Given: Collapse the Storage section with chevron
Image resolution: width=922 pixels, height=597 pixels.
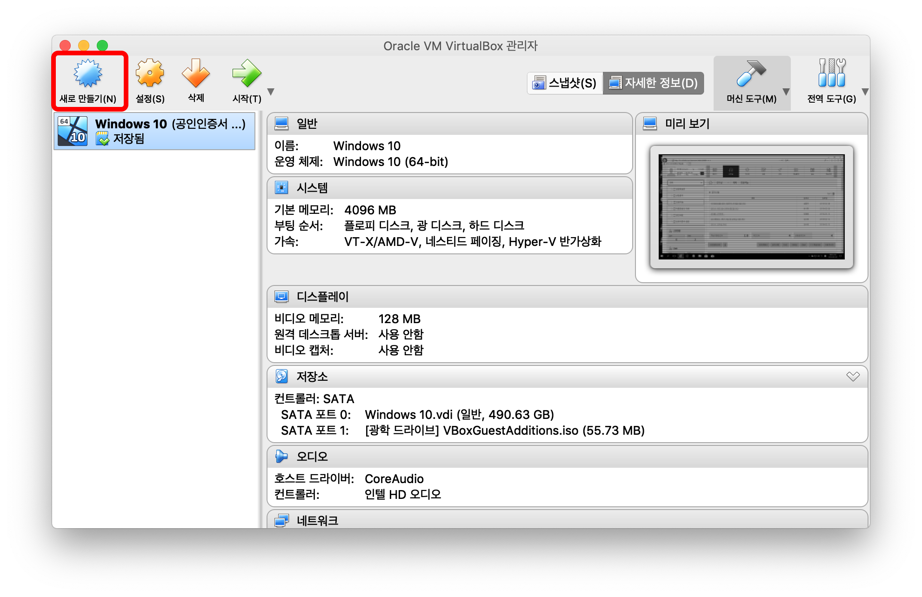Looking at the screenshot, I should coord(853,376).
